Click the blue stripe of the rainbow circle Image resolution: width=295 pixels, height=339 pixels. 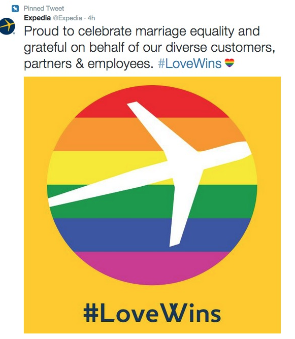(x=108, y=235)
